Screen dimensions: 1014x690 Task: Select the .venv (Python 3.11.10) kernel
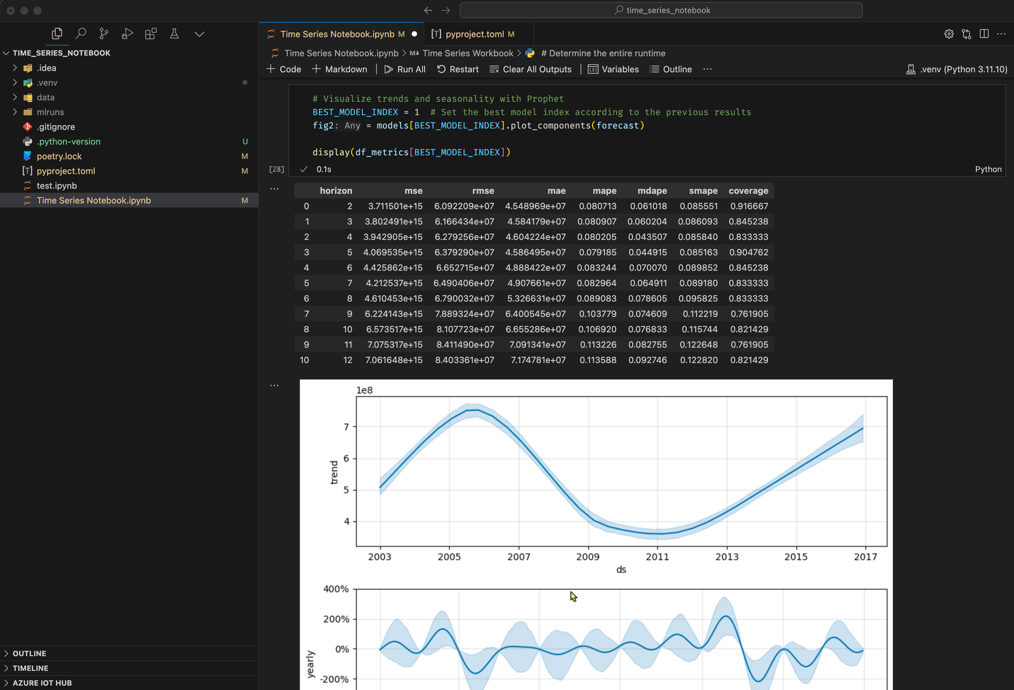(957, 69)
